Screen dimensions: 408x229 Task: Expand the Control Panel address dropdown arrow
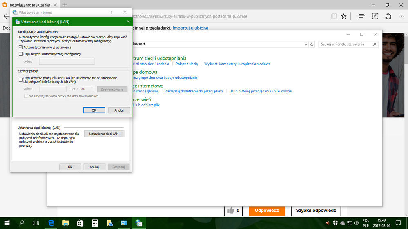coord(305,44)
